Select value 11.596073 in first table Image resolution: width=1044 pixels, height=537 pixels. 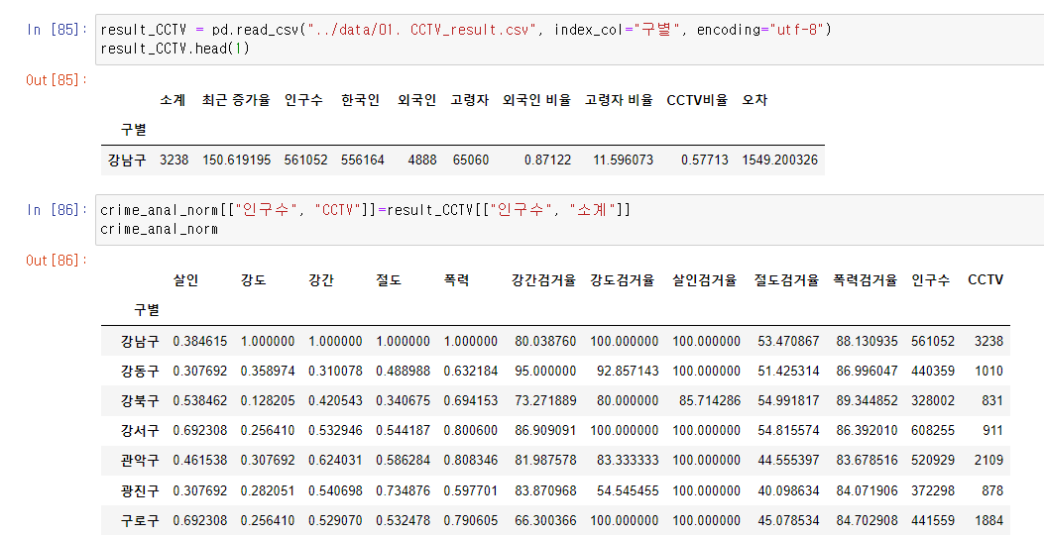click(x=624, y=160)
